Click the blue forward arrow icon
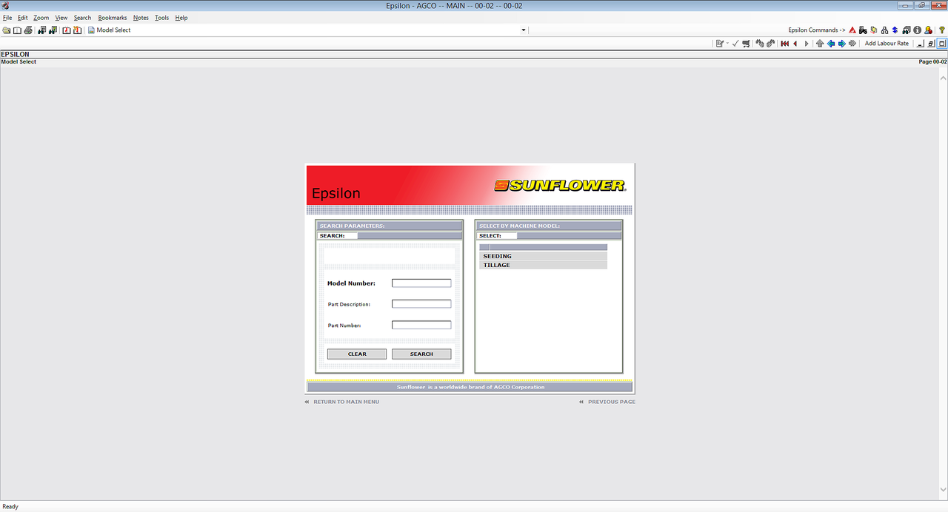This screenshot has height=512, width=948. [842, 44]
